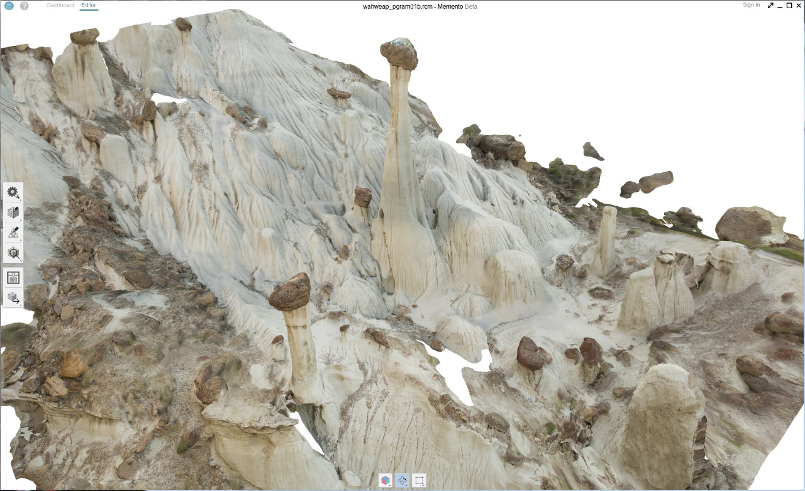Screen dimensions: 805x491
Task: Switch to the Dashboard tab
Action: click(x=60, y=5)
